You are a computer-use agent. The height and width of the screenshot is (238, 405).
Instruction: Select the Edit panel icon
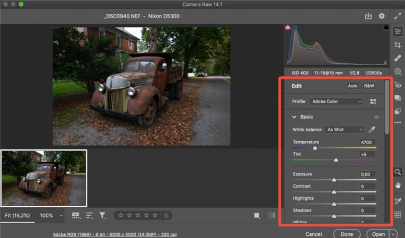[x=398, y=31]
